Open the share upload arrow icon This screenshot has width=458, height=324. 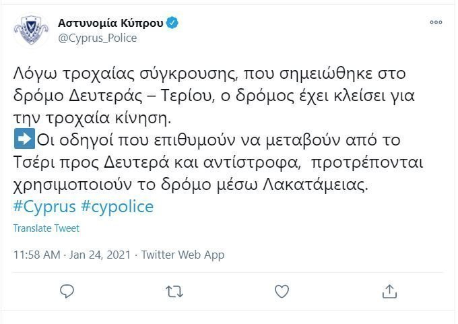point(389,291)
